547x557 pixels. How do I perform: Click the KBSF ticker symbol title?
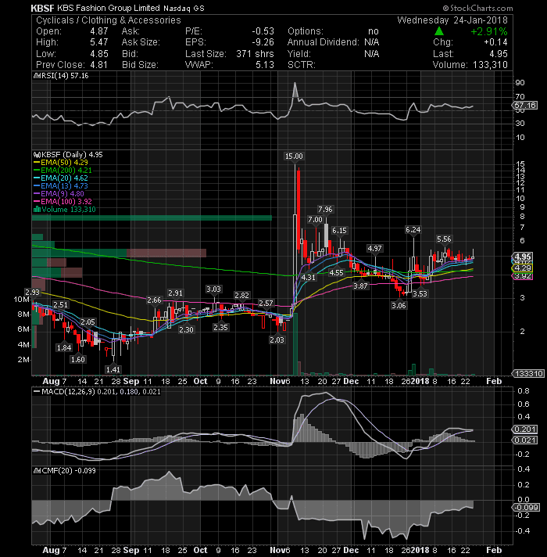click(42, 8)
